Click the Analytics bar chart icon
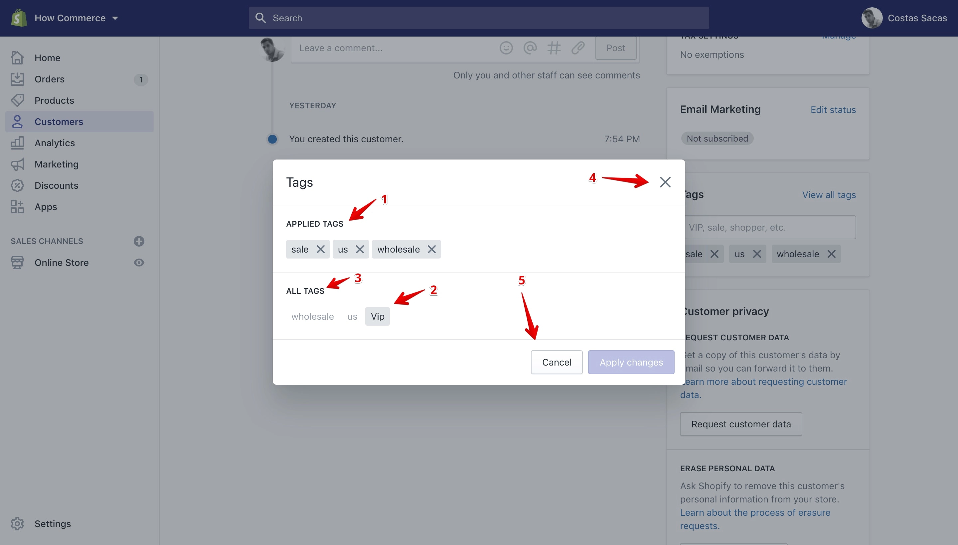The width and height of the screenshot is (958, 545). coord(17,143)
